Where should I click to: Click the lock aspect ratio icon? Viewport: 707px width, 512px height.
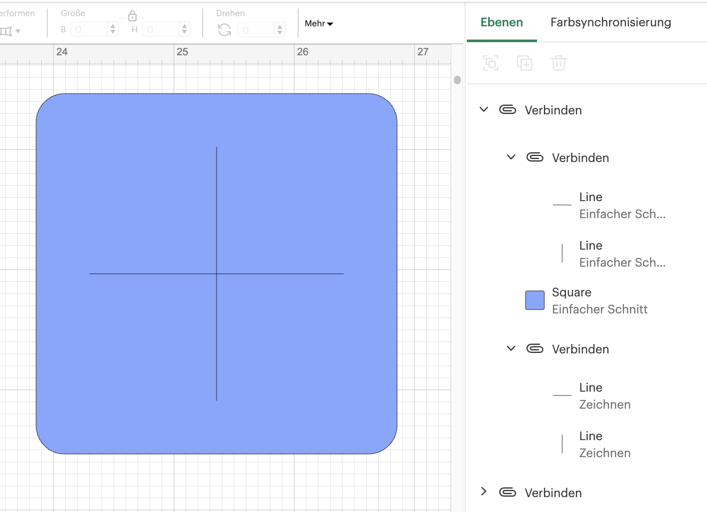[132, 16]
